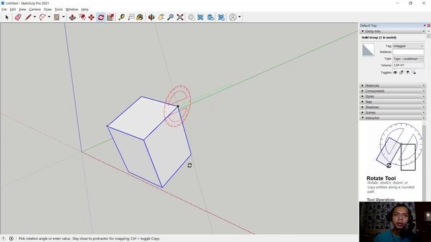
Task: Open the Window menu
Action: (72, 9)
